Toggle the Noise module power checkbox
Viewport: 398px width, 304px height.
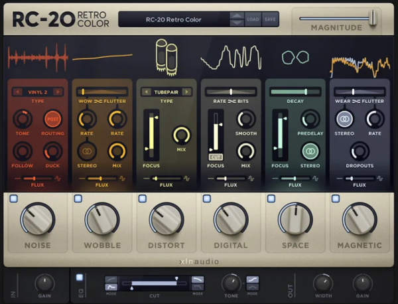coord(13,198)
